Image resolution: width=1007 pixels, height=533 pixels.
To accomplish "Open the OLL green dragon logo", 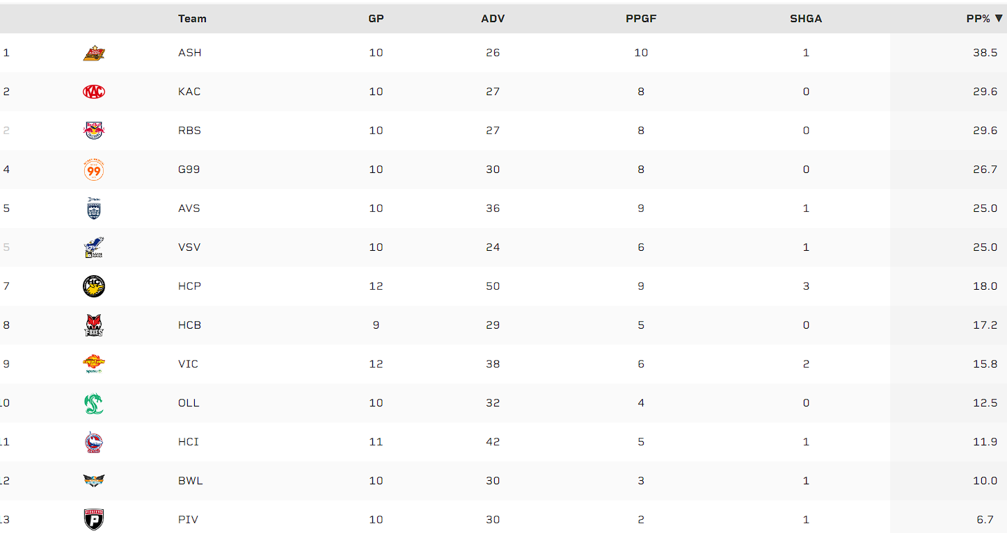I will tap(94, 403).
